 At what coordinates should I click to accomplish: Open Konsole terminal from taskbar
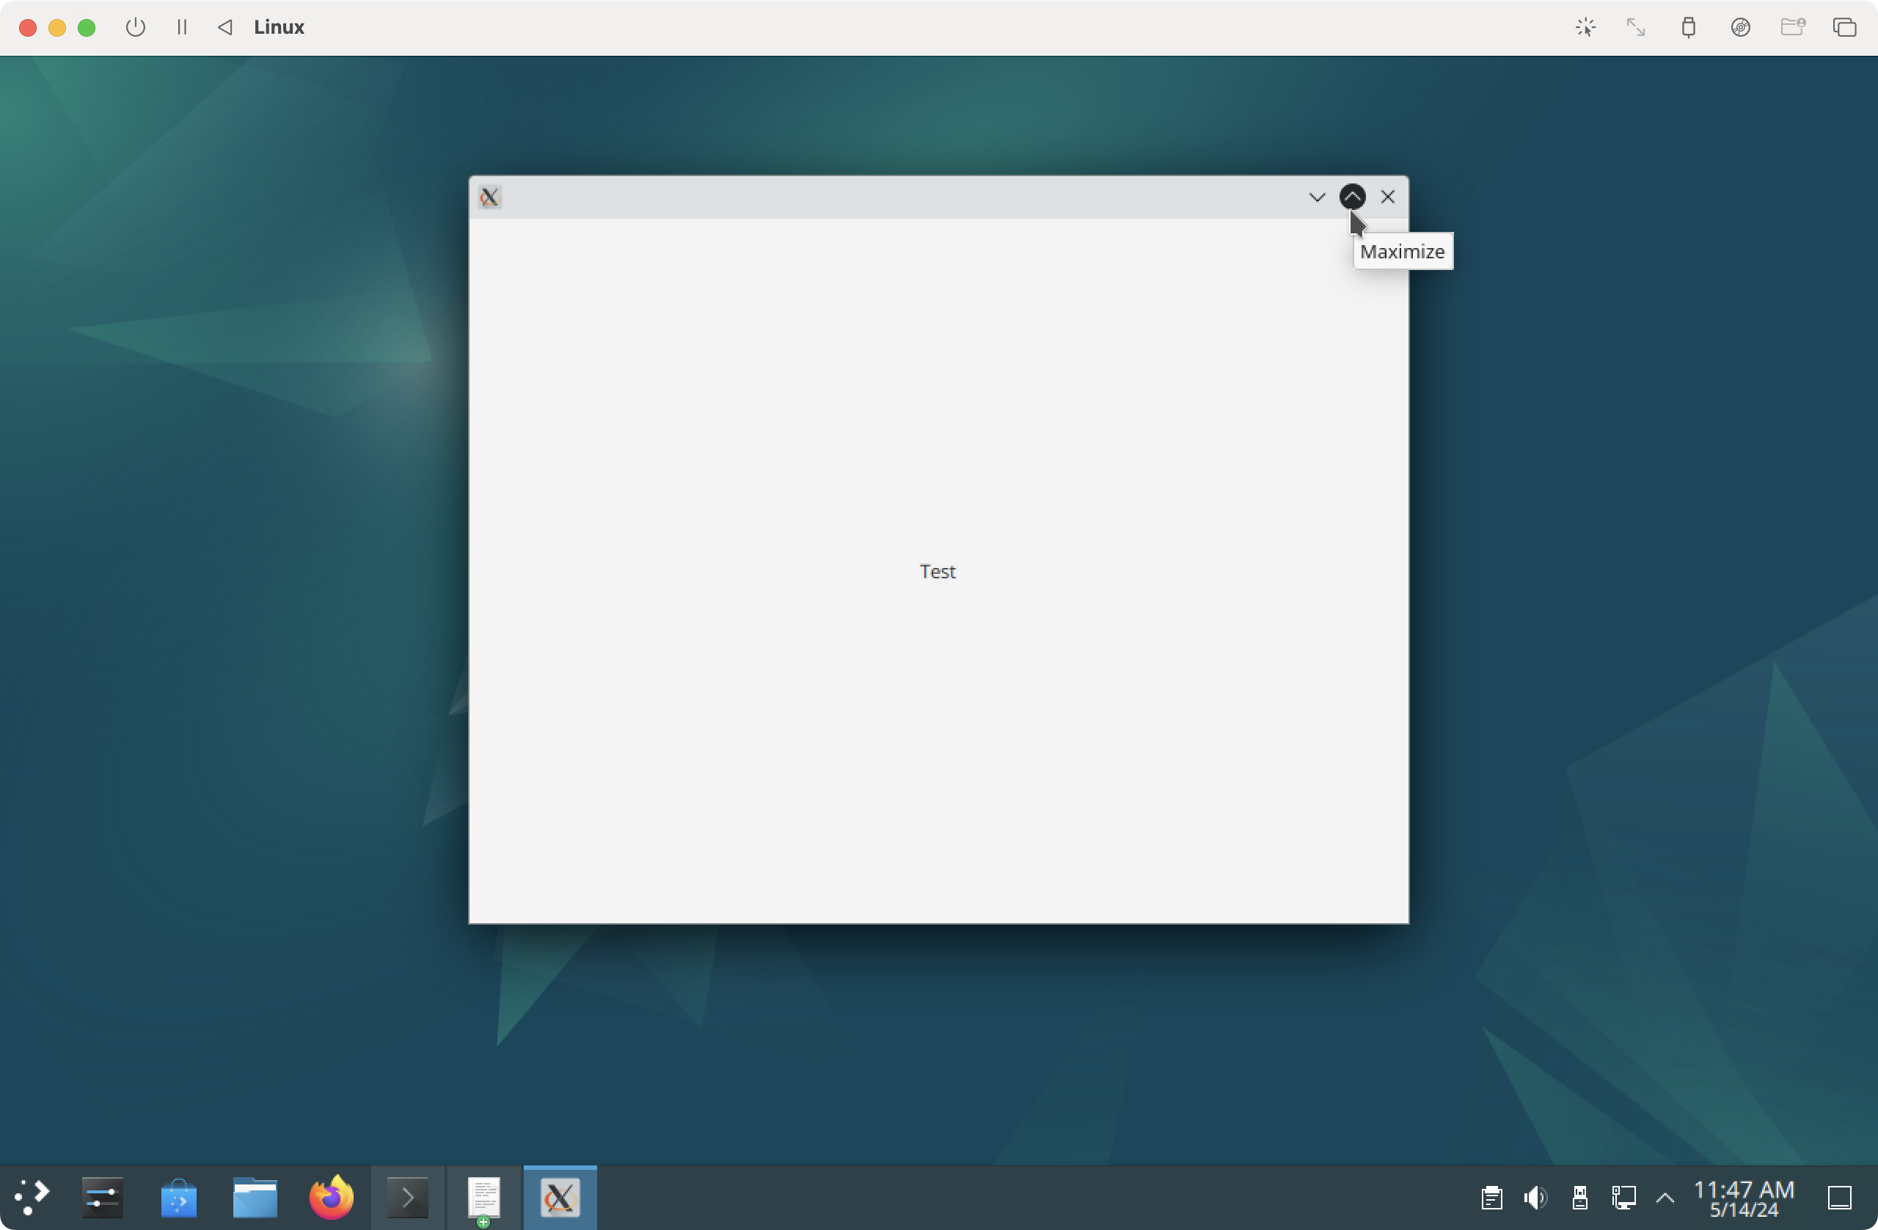click(x=407, y=1197)
